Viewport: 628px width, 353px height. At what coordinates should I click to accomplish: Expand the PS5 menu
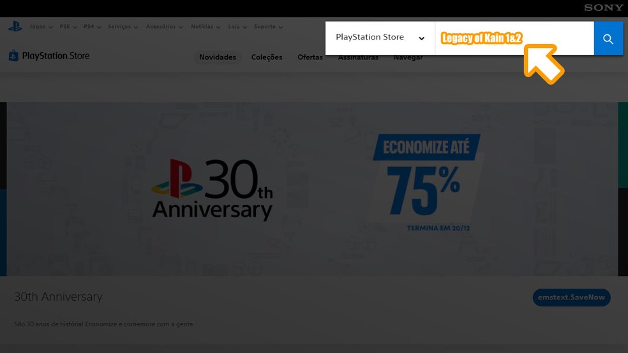[x=68, y=27]
